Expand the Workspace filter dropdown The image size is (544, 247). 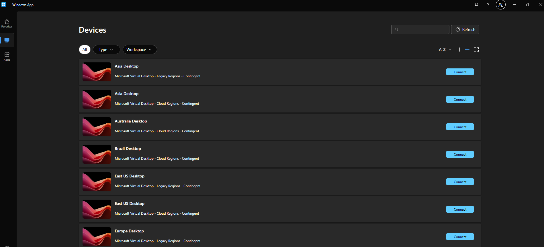(x=140, y=50)
